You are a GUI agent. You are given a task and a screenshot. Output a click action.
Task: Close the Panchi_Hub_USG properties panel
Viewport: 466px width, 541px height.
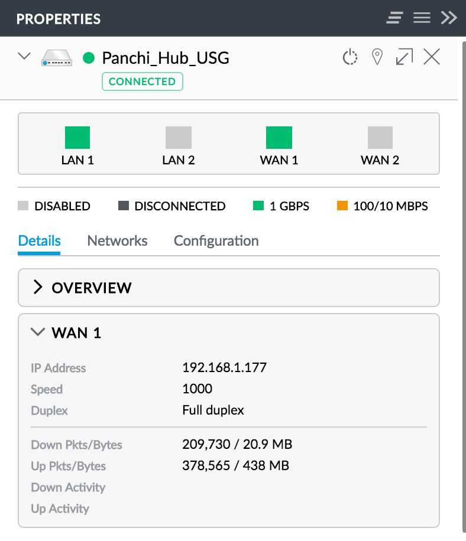pos(432,57)
